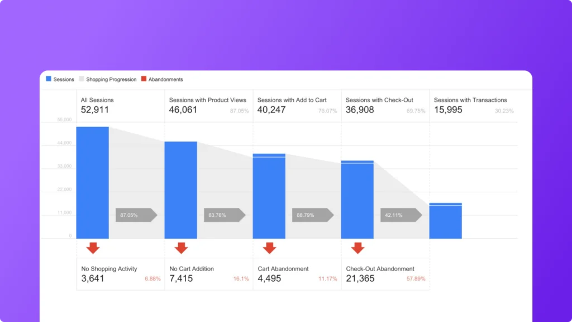Viewport: 572px width, 322px height.
Task: Click the blue Sessions legend swatch
Action: [x=49, y=79]
